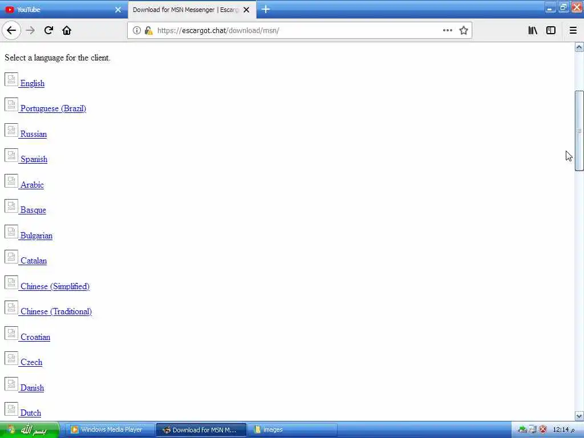Image resolution: width=584 pixels, height=438 pixels.
Task: Click the broken image icon beside Croatian
Action: point(11,333)
